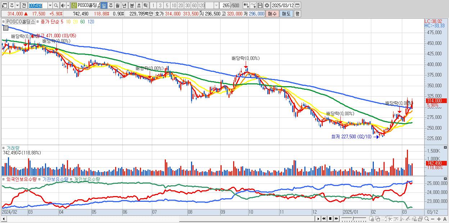Viewport: 449px width, 223px height.
Task: Click the diagonal parallel lines tool icon
Action: click(408, 219)
